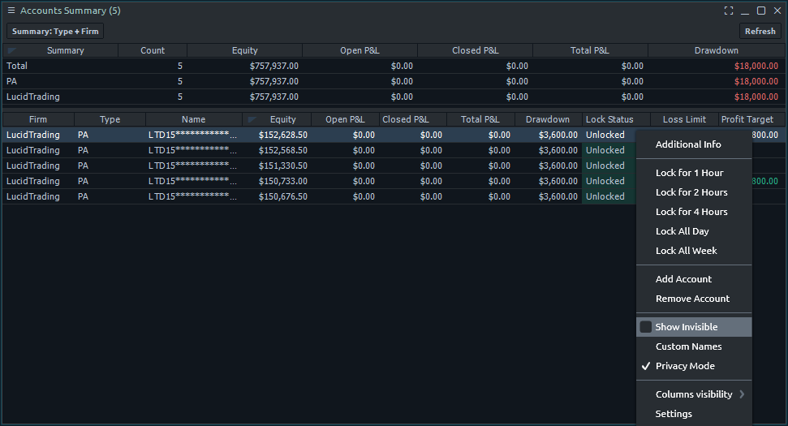The width and height of the screenshot is (788, 426).
Task: Select the LucidTrading summary row
Action: point(393,97)
